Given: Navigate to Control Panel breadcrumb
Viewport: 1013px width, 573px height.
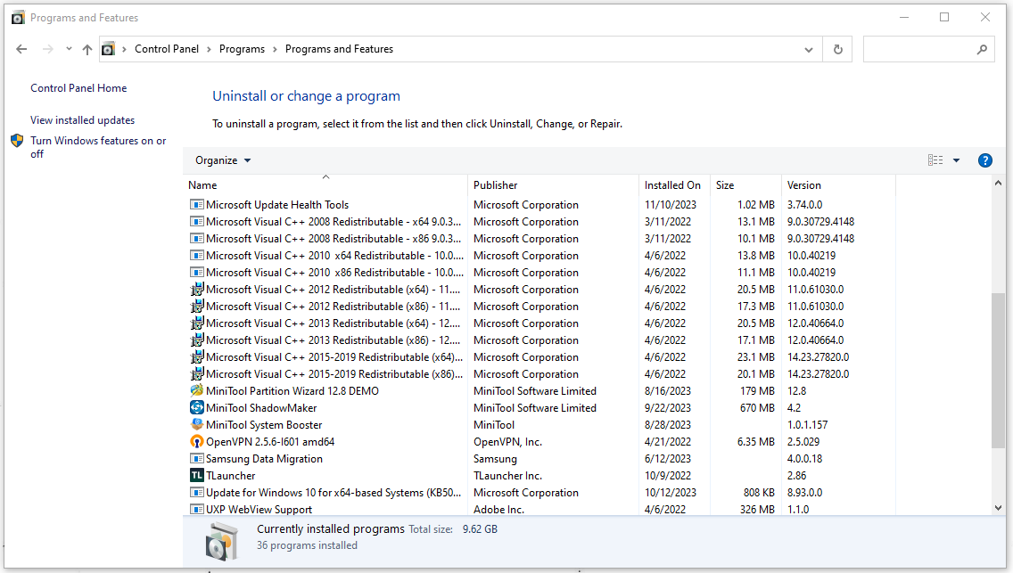Looking at the screenshot, I should [167, 49].
